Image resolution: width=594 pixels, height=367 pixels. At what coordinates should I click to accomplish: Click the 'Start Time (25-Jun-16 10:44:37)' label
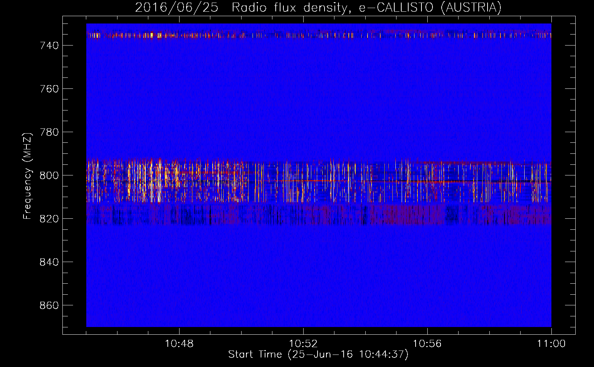(318, 355)
